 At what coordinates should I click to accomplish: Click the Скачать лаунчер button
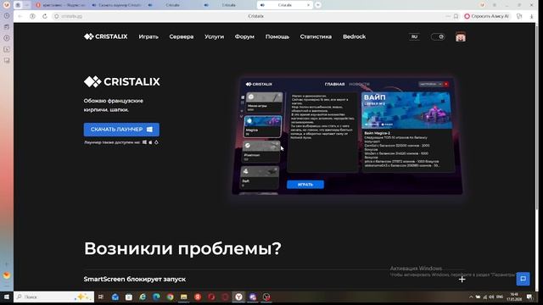(121, 130)
